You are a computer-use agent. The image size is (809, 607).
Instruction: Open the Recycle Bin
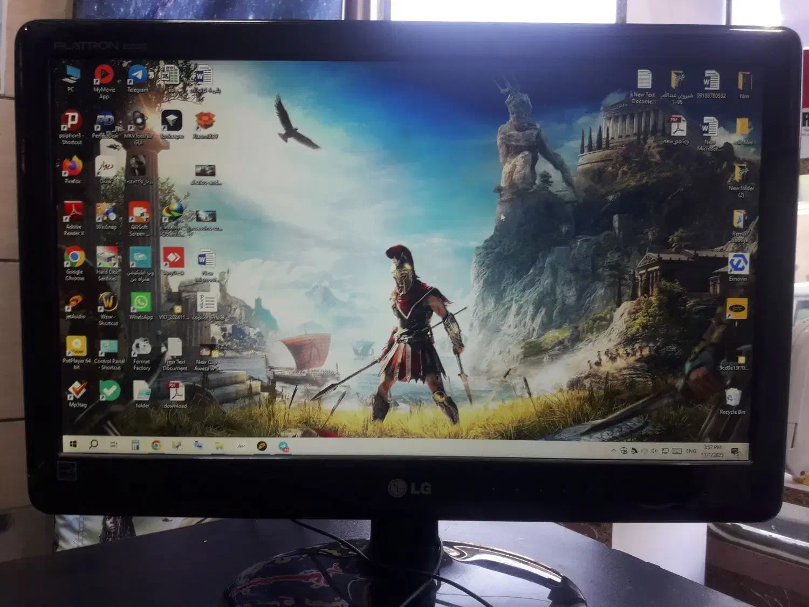732,401
